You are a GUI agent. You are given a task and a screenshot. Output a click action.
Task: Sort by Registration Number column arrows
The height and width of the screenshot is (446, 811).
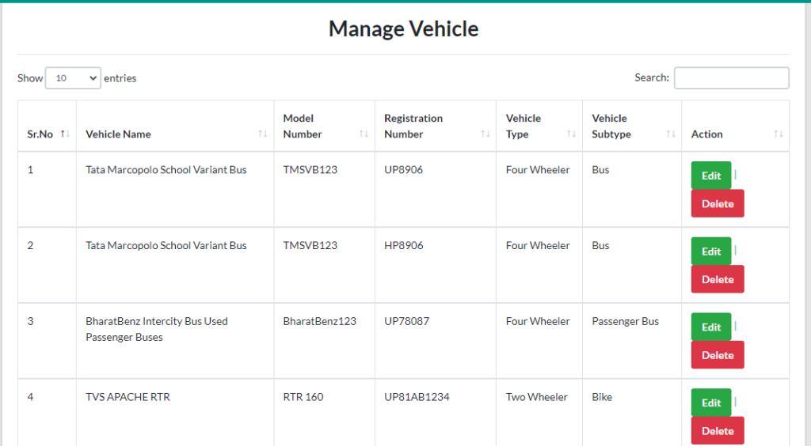485,134
